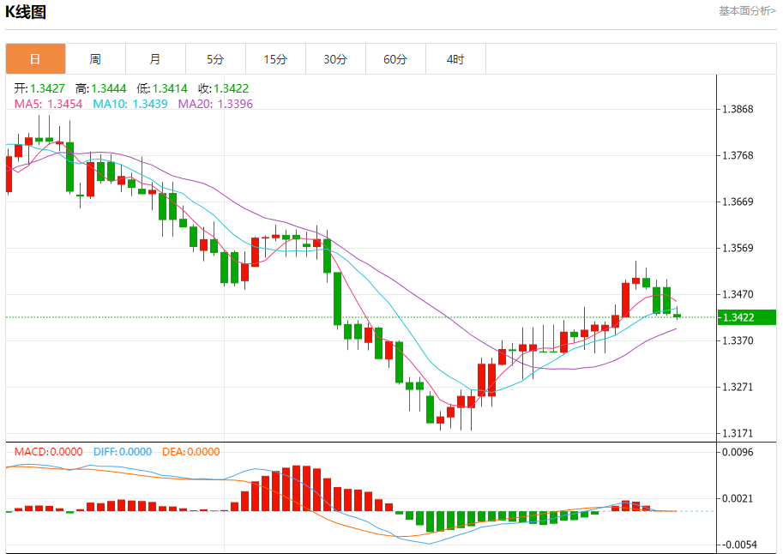Switch to the 5分 interval tab
Screen dimensions: 783x554
[x=215, y=59]
